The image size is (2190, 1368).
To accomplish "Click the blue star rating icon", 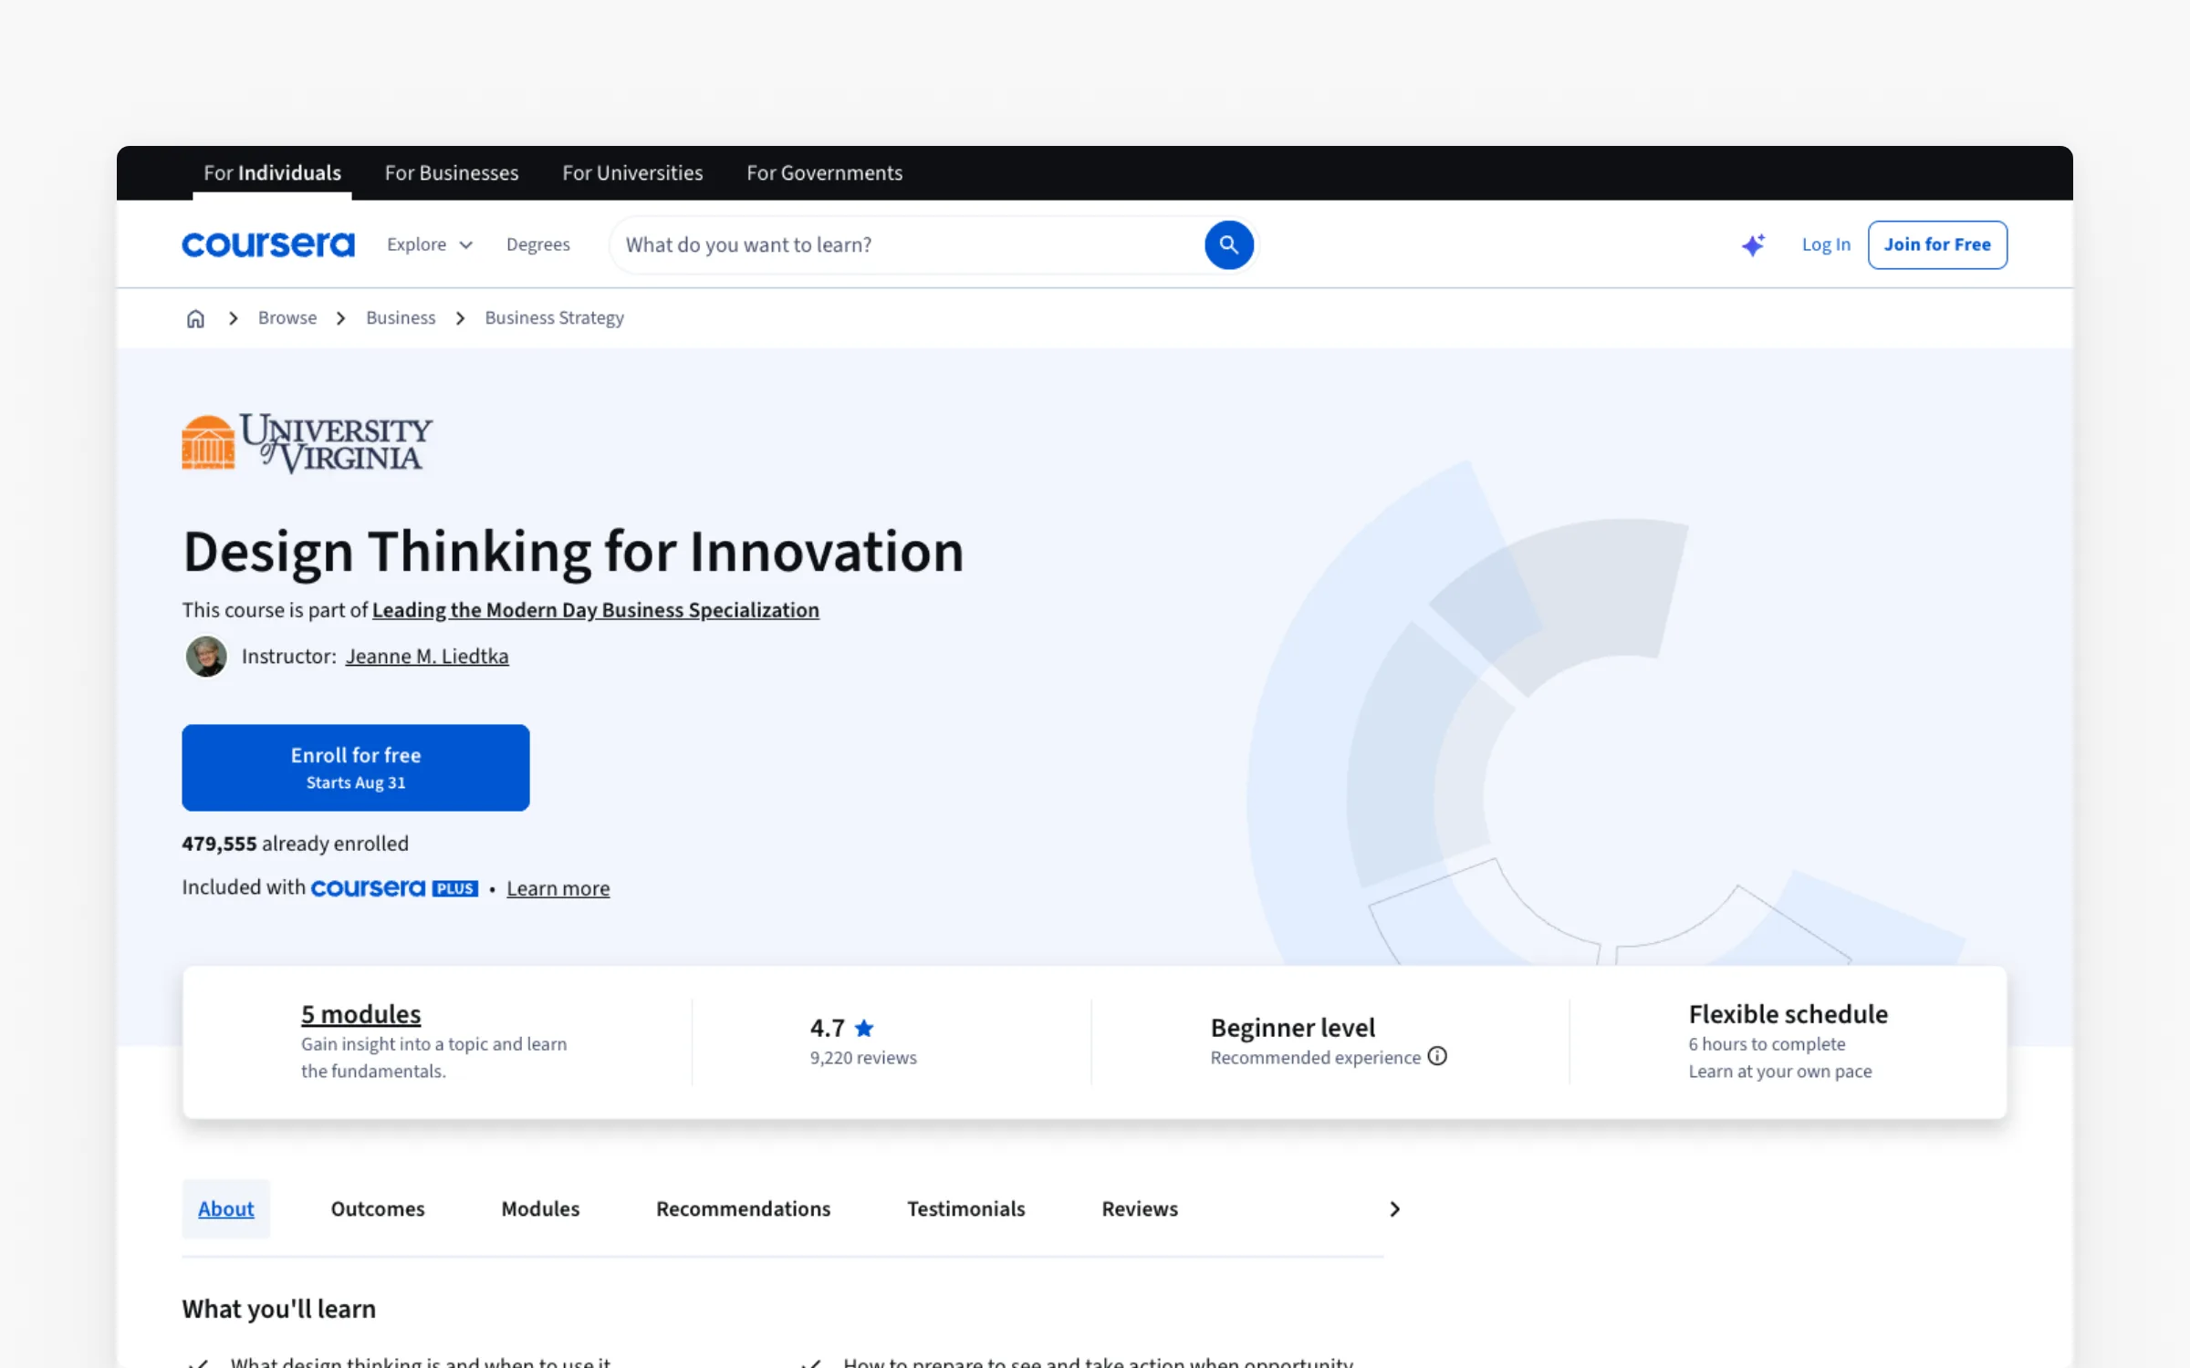I will click(864, 1028).
